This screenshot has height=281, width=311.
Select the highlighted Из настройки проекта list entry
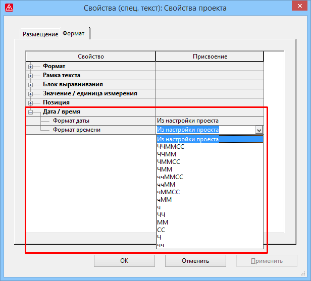click(188, 139)
